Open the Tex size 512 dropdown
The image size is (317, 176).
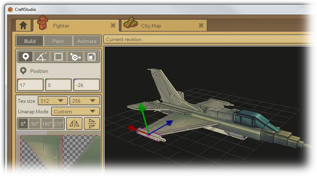click(x=52, y=101)
